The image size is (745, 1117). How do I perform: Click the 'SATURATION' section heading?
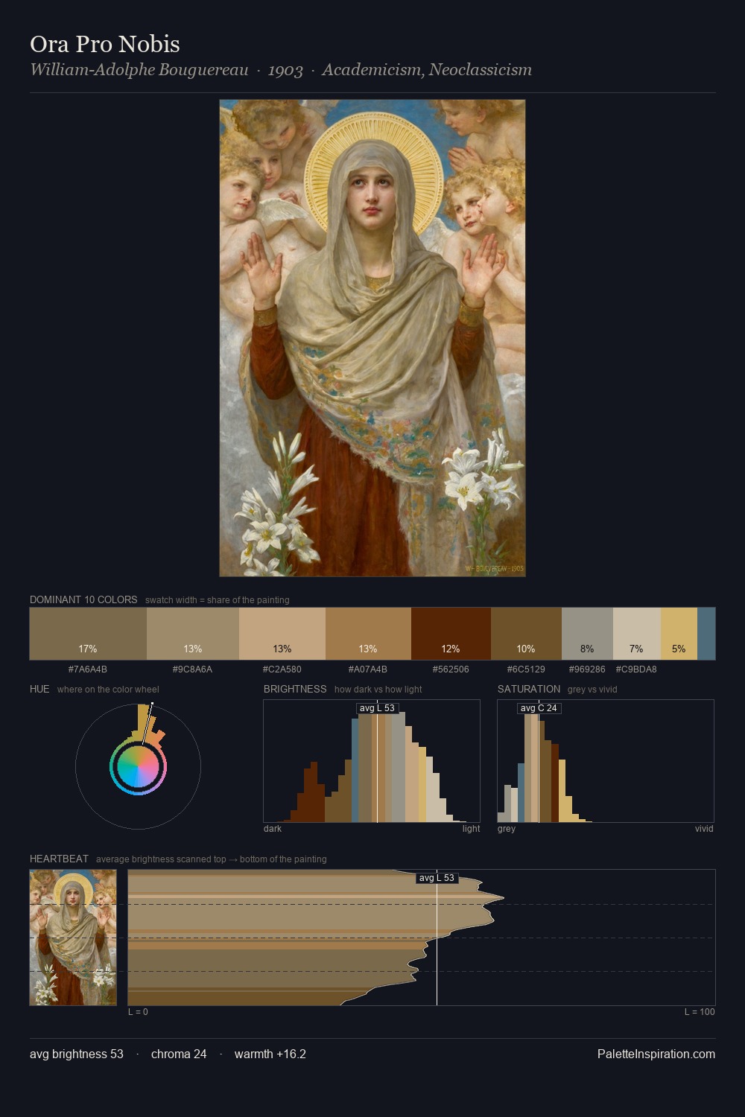pos(529,689)
